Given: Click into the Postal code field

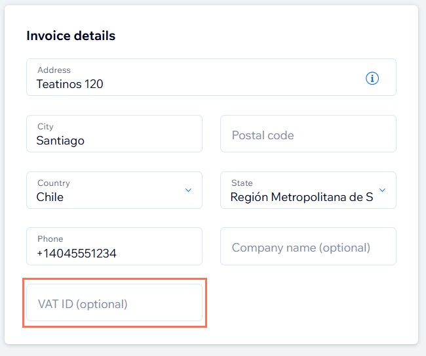Looking at the screenshot, I should [308, 135].
